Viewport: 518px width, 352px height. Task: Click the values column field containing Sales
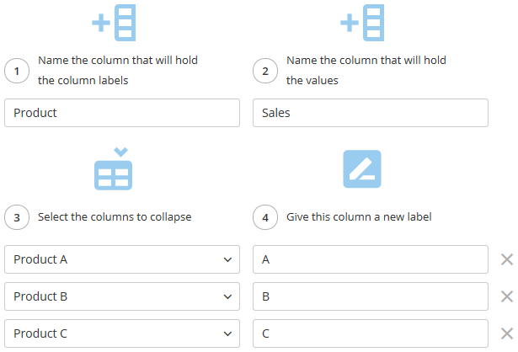point(371,113)
